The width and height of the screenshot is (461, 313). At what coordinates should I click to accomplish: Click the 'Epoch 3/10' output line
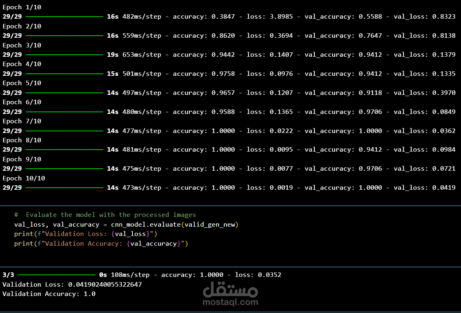tap(22, 45)
